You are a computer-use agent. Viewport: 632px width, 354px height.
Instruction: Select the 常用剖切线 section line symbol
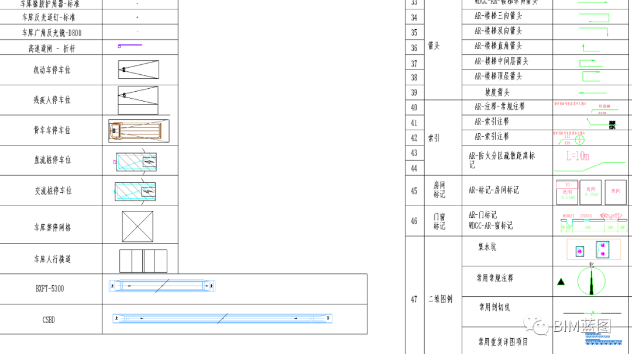pyautogui.click(x=592, y=313)
